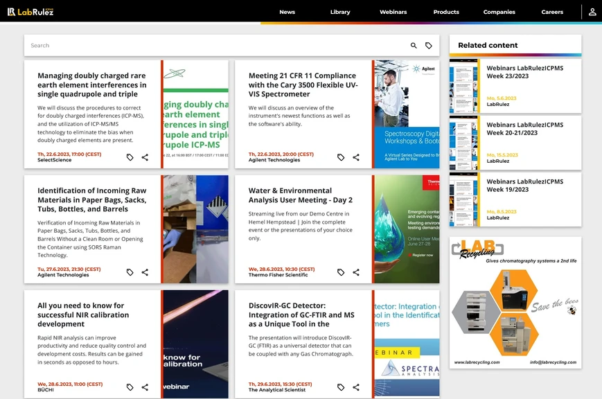Screen dimensions: 602x399
Task: Click tag icon on Identification of Incoming Raw Materials card
Action: tap(130, 272)
